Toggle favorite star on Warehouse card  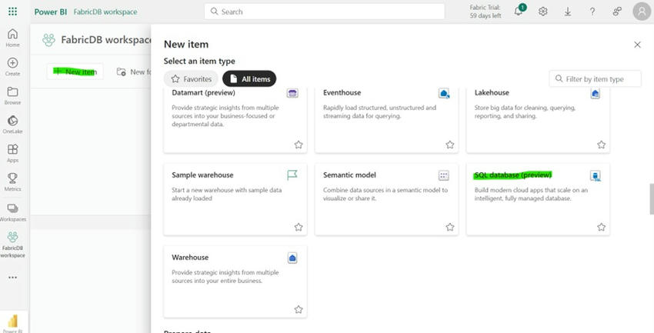pos(299,309)
